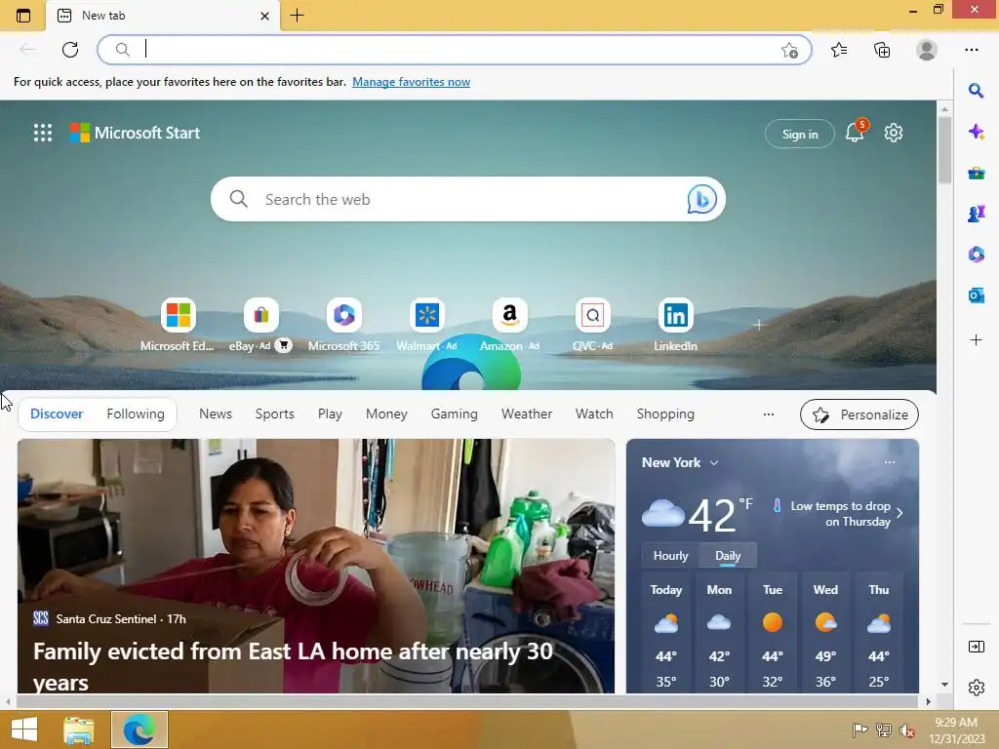The width and height of the screenshot is (999, 749).
Task: Open sidebar settings gear
Action: point(976,688)
